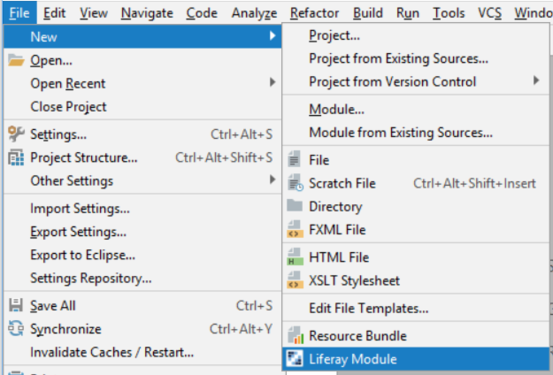The height and width of the screenshot is (375, 553).
Task: Choose Module from Existing Sources...
Action: (416, 133)
